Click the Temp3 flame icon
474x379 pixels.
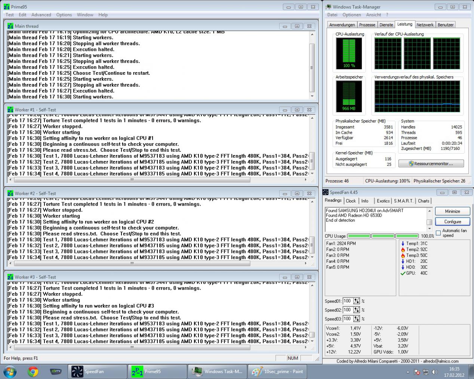pos(403,255)
